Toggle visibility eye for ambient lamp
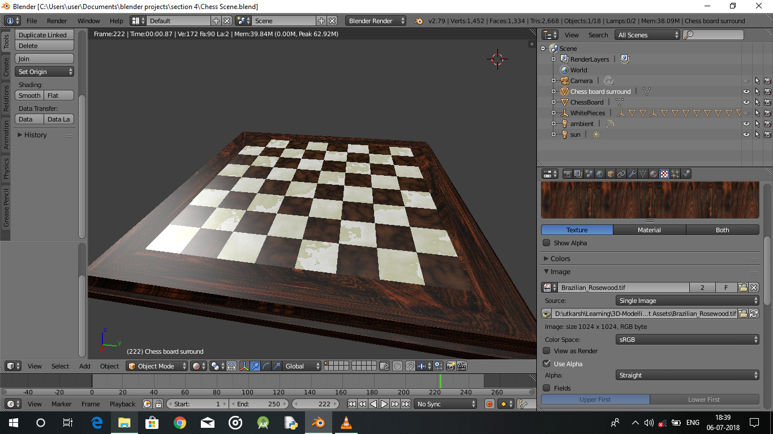773x434 pixels. [746, 124]
